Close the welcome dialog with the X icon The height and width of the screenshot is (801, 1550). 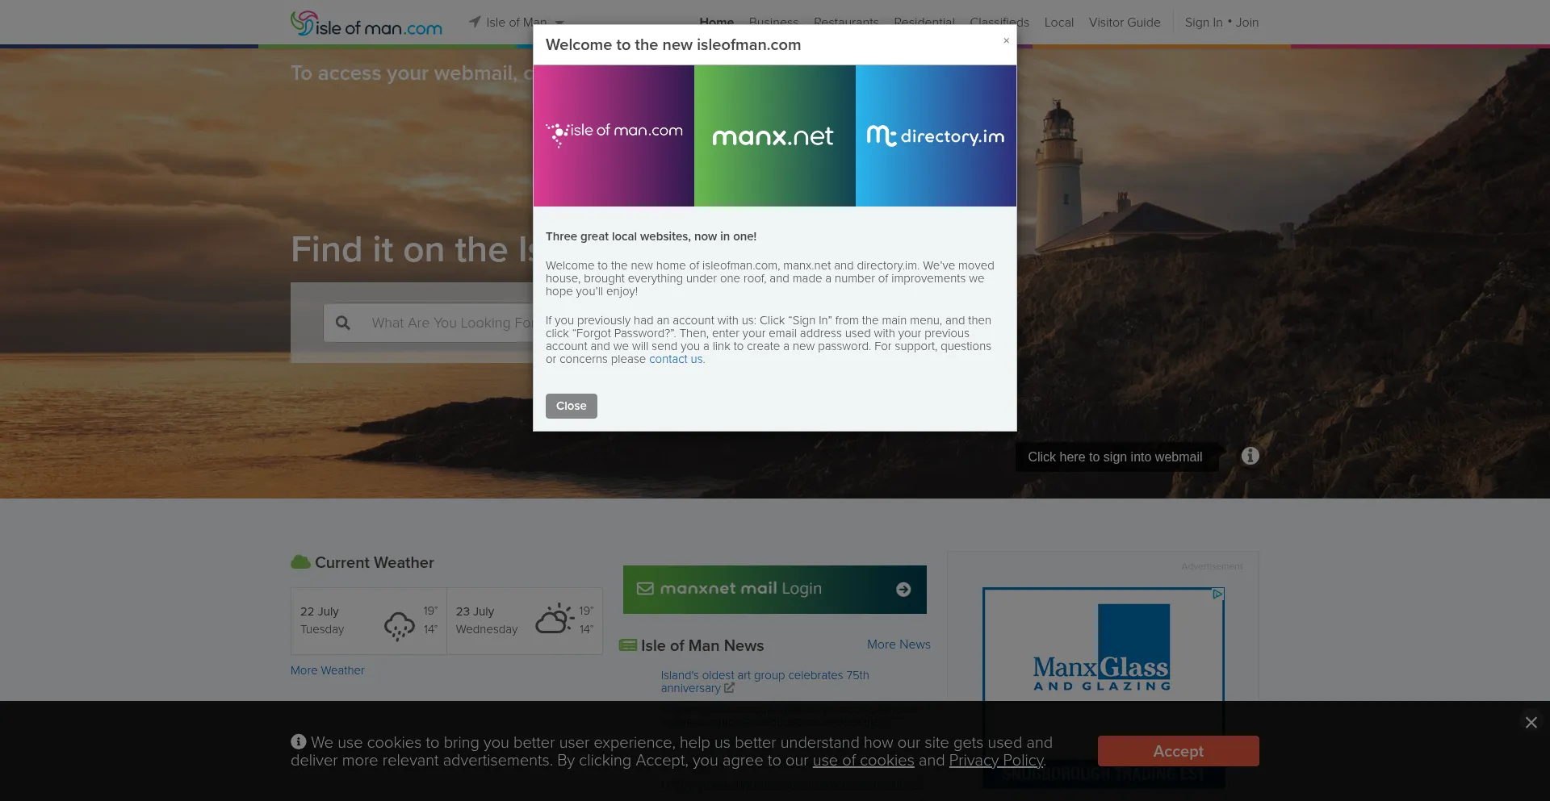click(x=1006, y=40)
